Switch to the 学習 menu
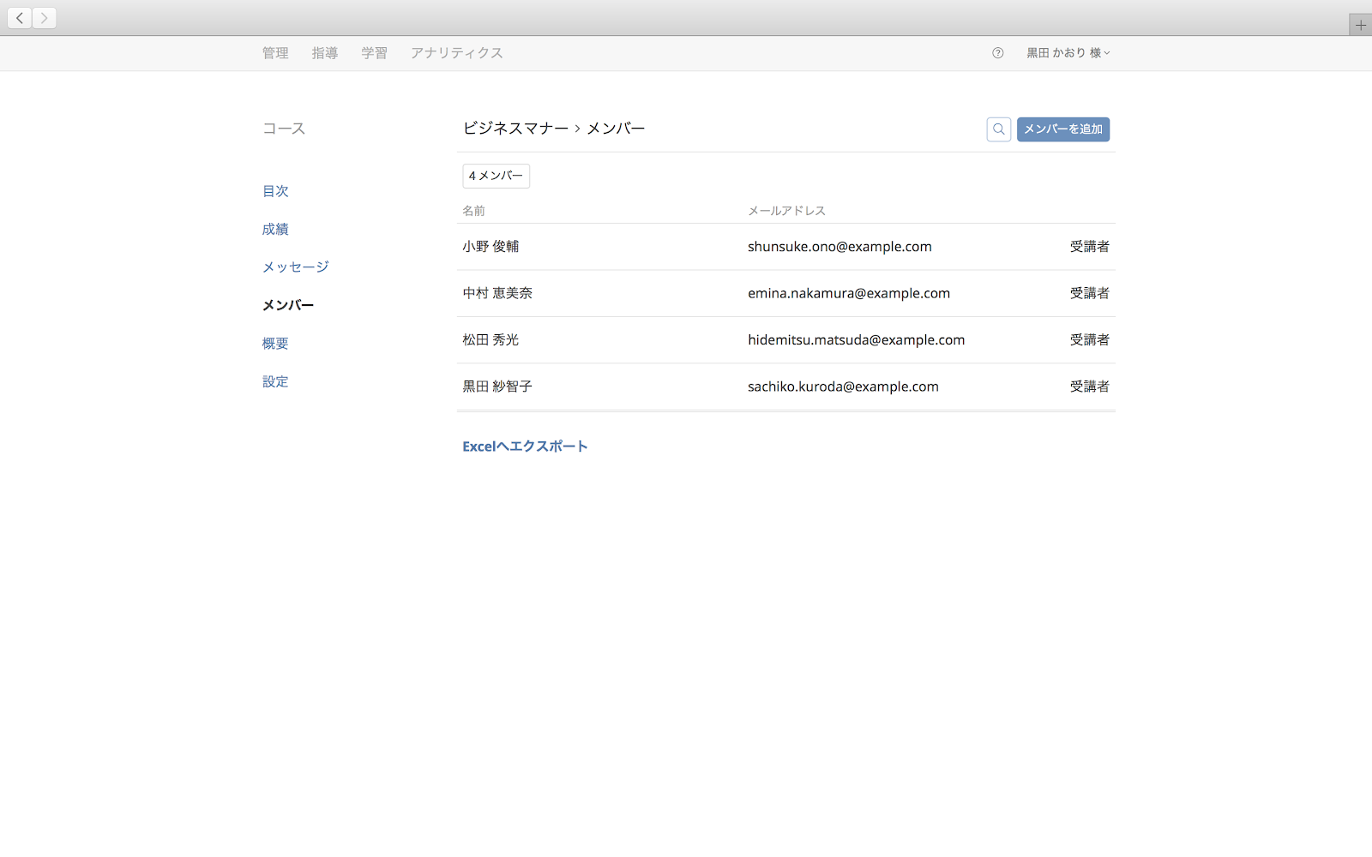The height and width of the screenshot is (857, 1372). [374, 53]
